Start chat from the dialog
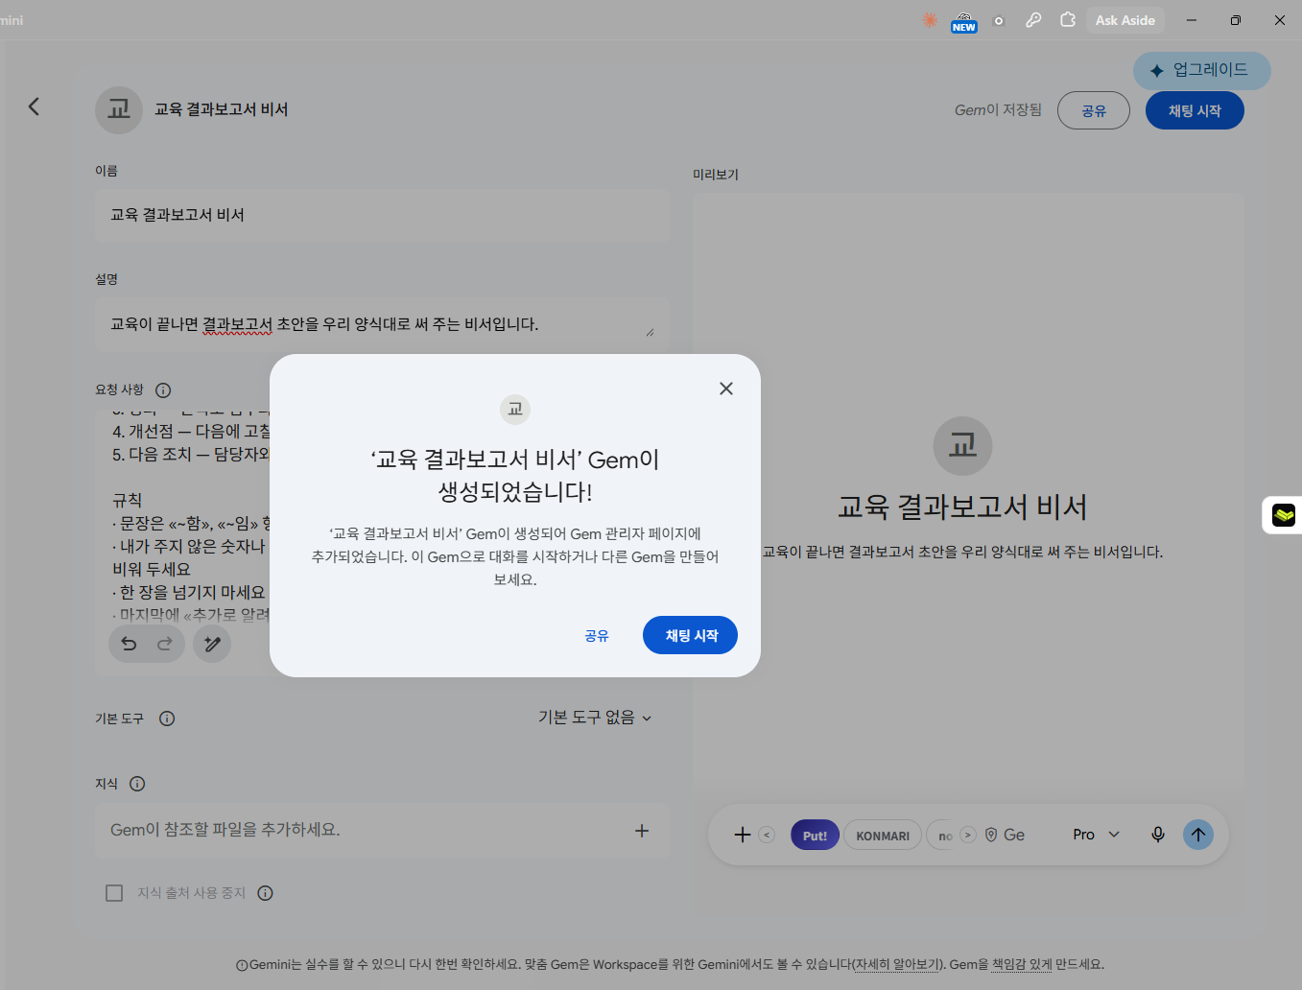Image resolution: width=1302 pixels, height=990 pixels. [x=691, y=635]
